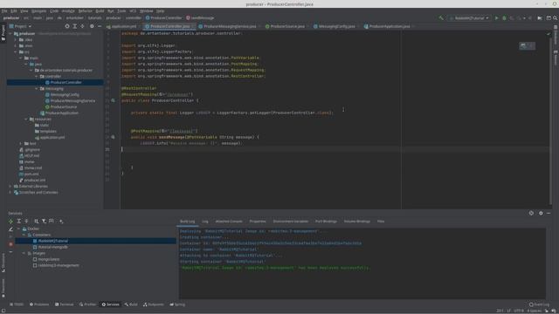Click the Search Everywhere magnifier icon
This screenshot has height=314, width=559.
click(x=556, y=17)
